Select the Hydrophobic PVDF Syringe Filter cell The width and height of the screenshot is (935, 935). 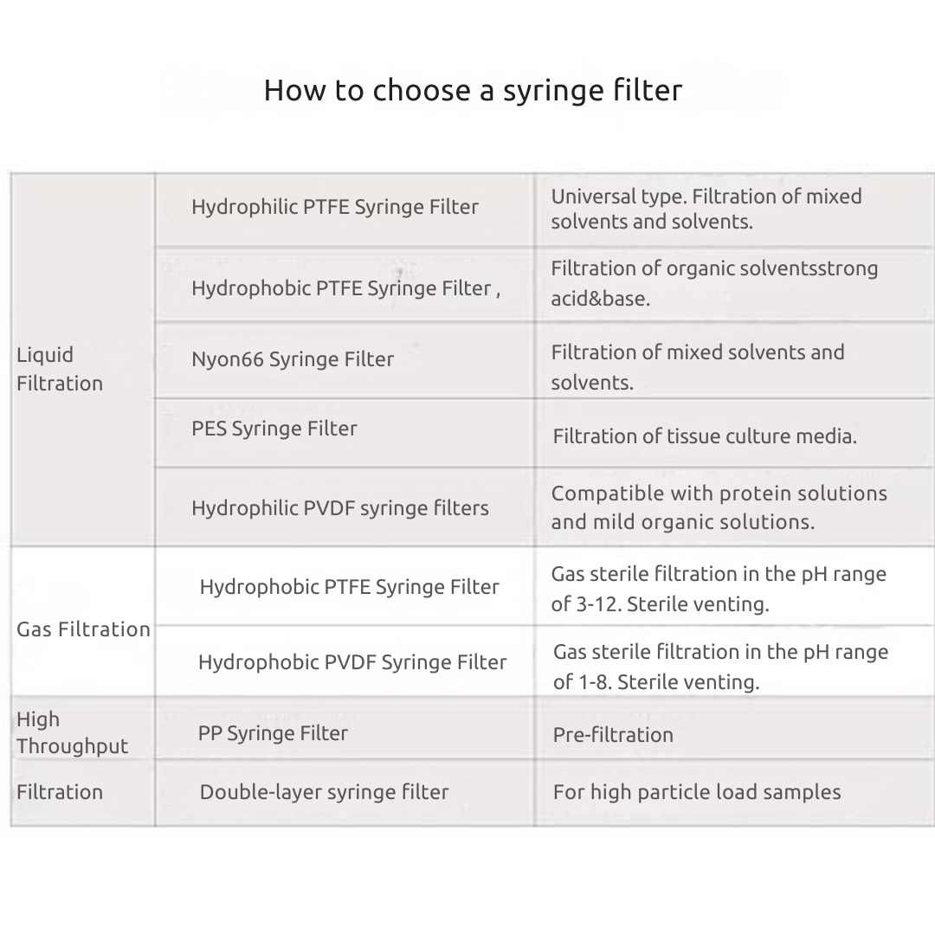(x=351, y=662)
